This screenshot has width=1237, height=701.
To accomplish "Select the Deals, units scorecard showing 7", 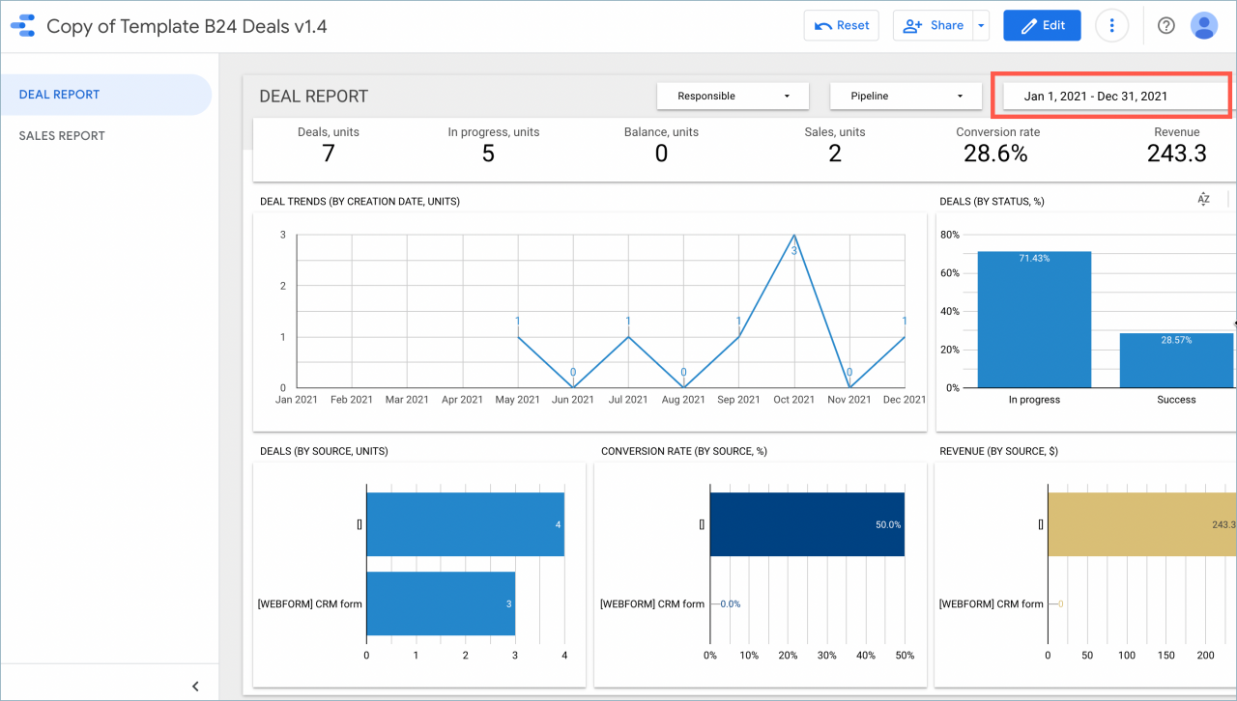I will [x=329, y=144].
